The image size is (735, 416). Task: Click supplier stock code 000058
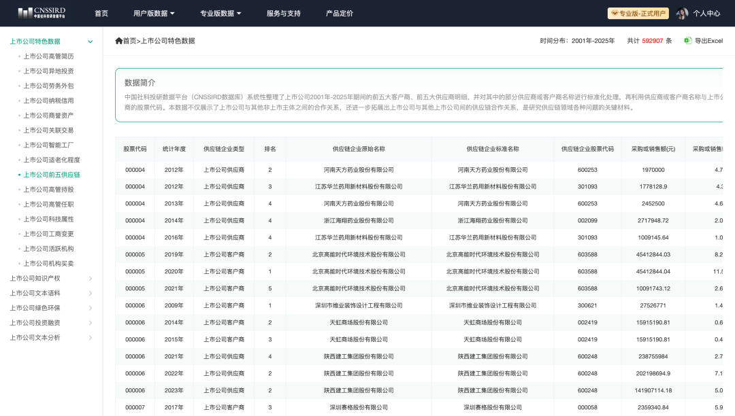[587, 408]
